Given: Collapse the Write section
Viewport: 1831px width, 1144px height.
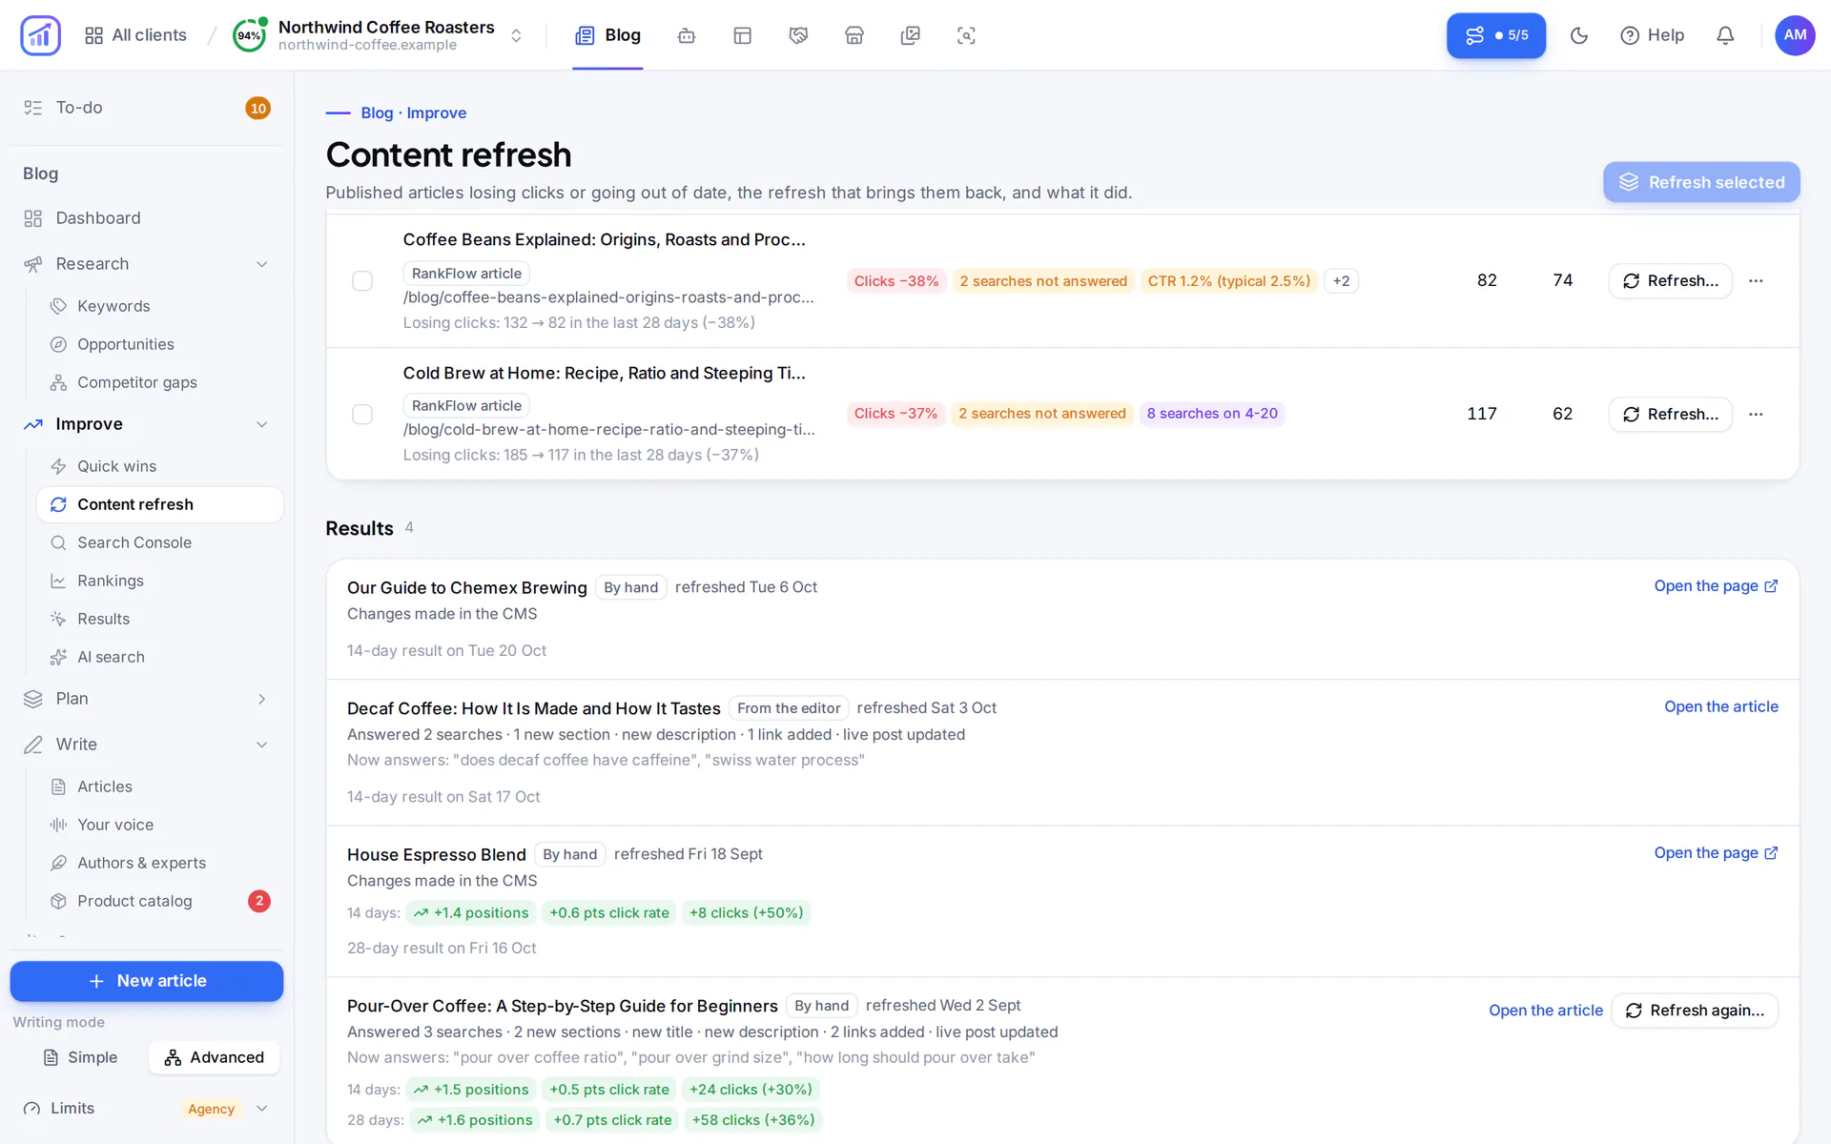Looking at the screenshot, I should 262,745.
